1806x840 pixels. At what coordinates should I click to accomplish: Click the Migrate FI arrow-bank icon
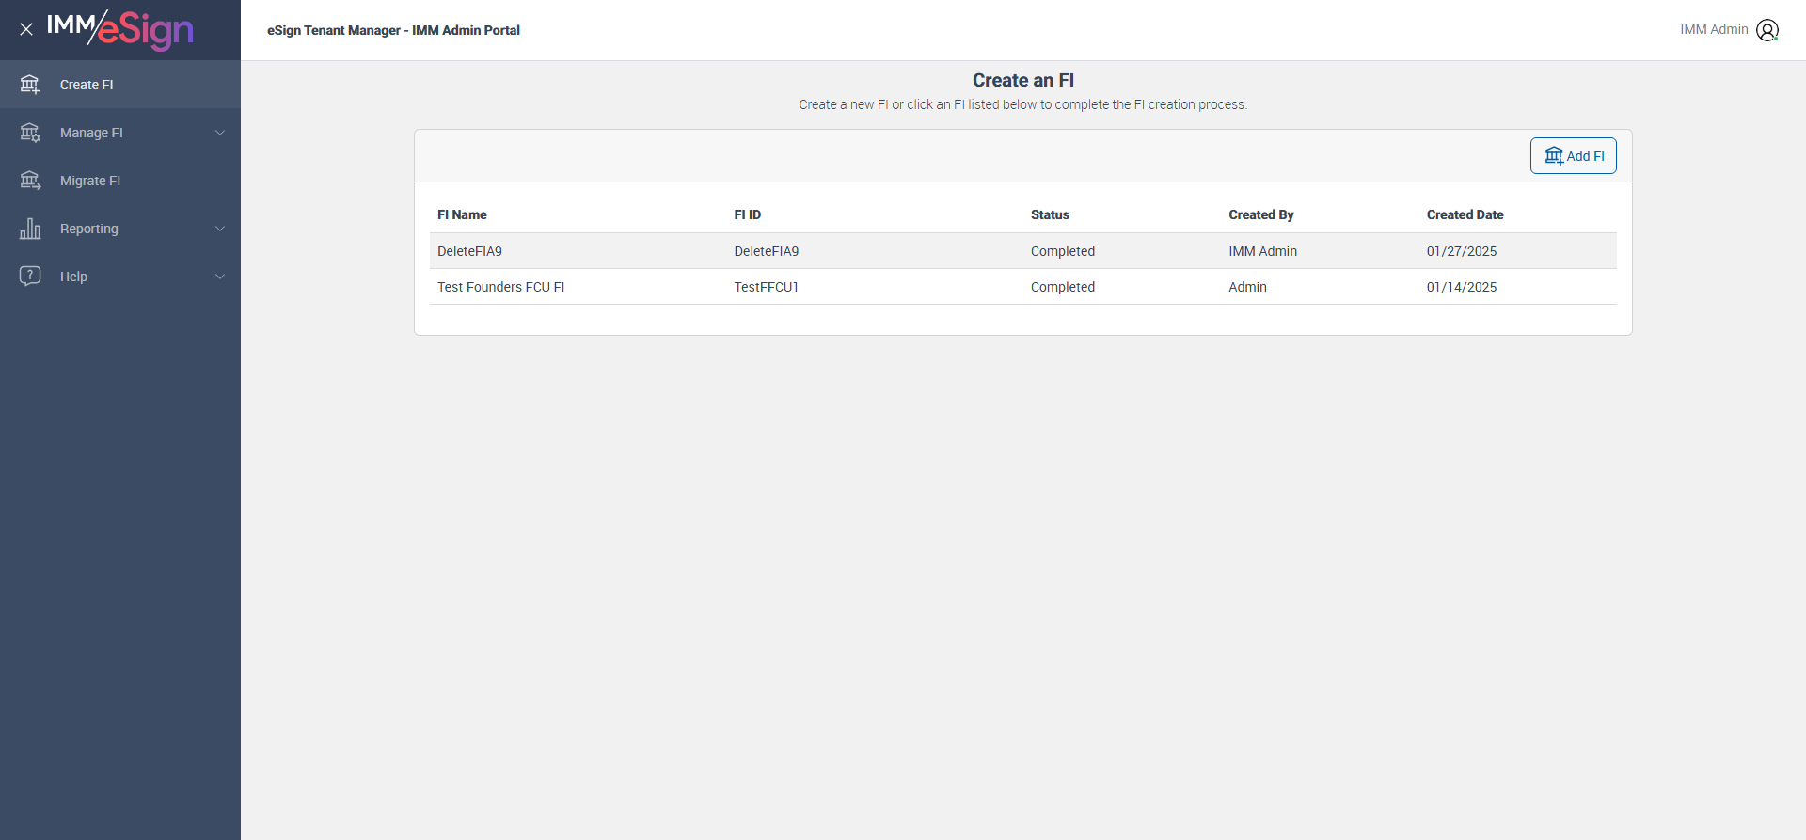coord(30,181)
